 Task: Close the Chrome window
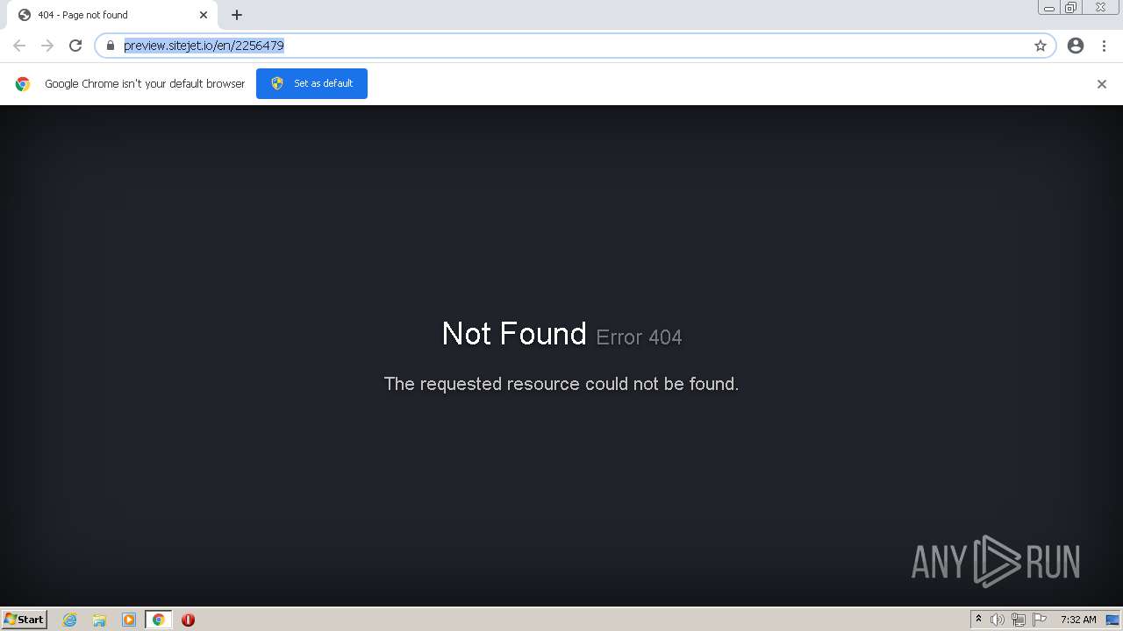1100,8
